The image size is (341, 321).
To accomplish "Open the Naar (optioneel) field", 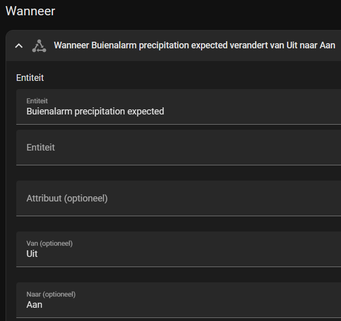I will coord(179,300).
